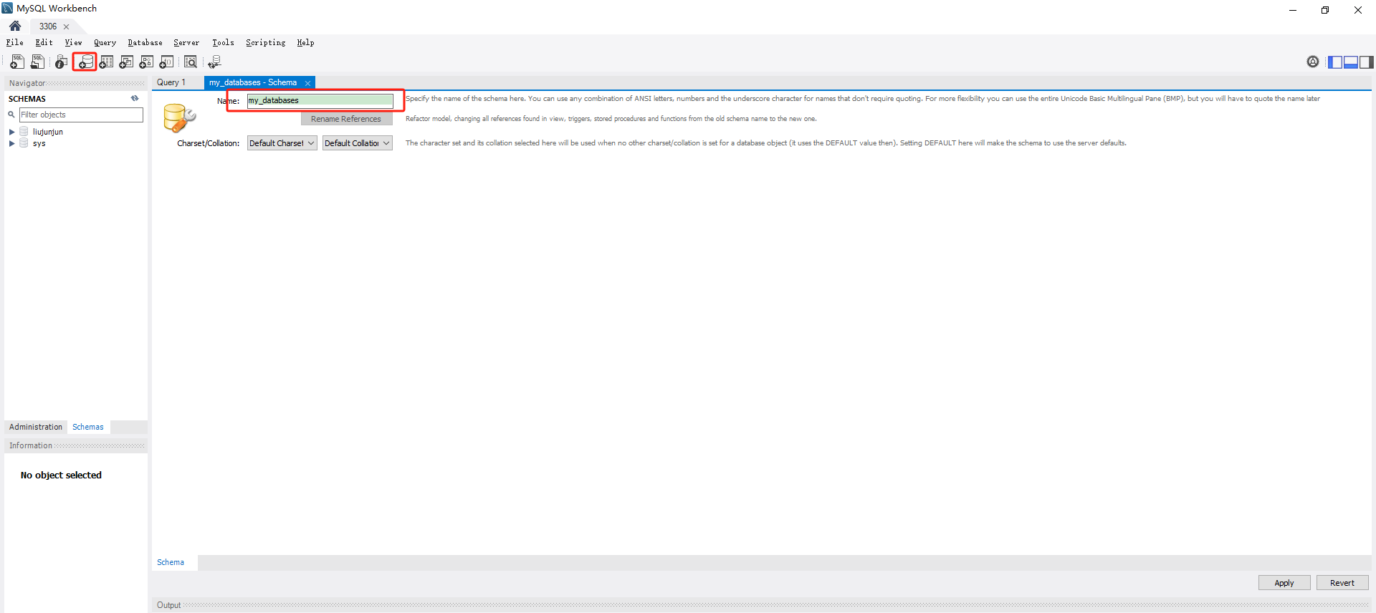The width and height of the screenshot is (1376, 613).
Task: Open a SQL script file icon
Action: (x=37, y=62)
